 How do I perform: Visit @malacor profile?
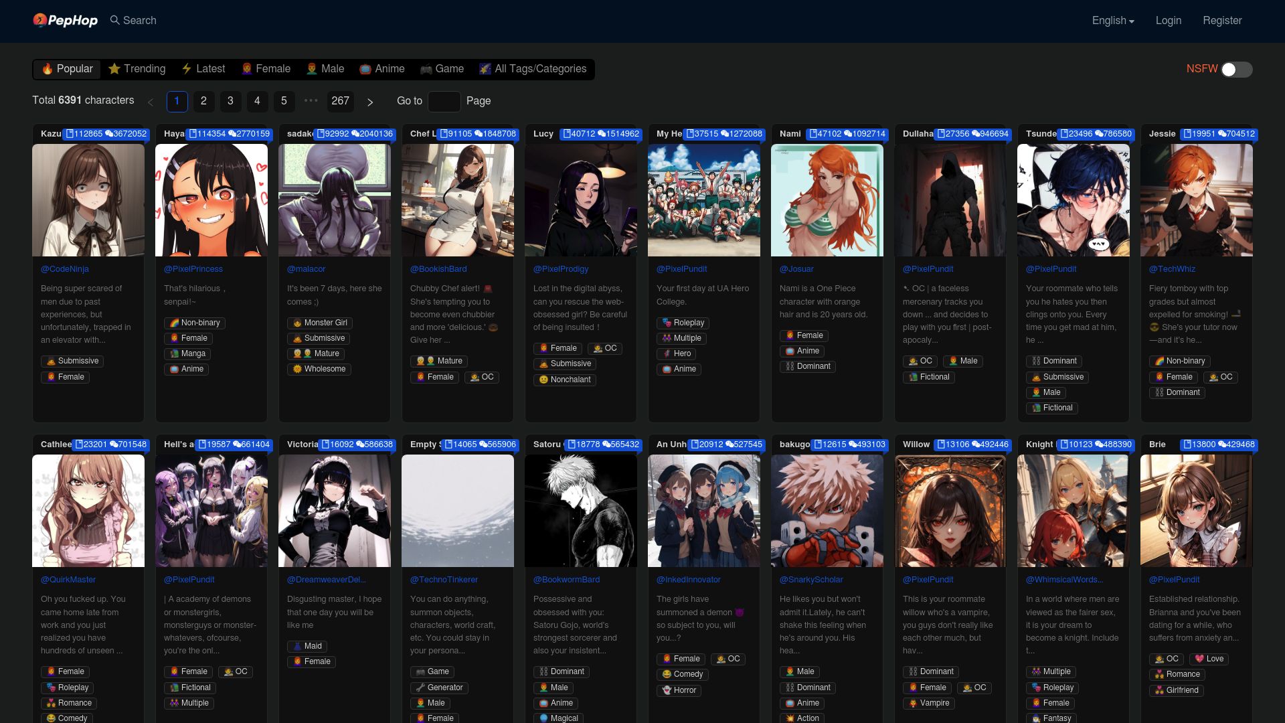click(x=307, y=269)
